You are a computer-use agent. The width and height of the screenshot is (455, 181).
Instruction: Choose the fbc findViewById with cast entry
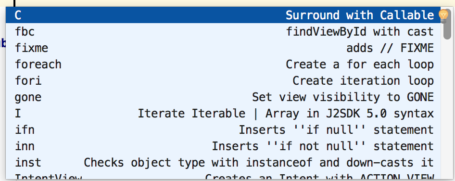[224, 31]
